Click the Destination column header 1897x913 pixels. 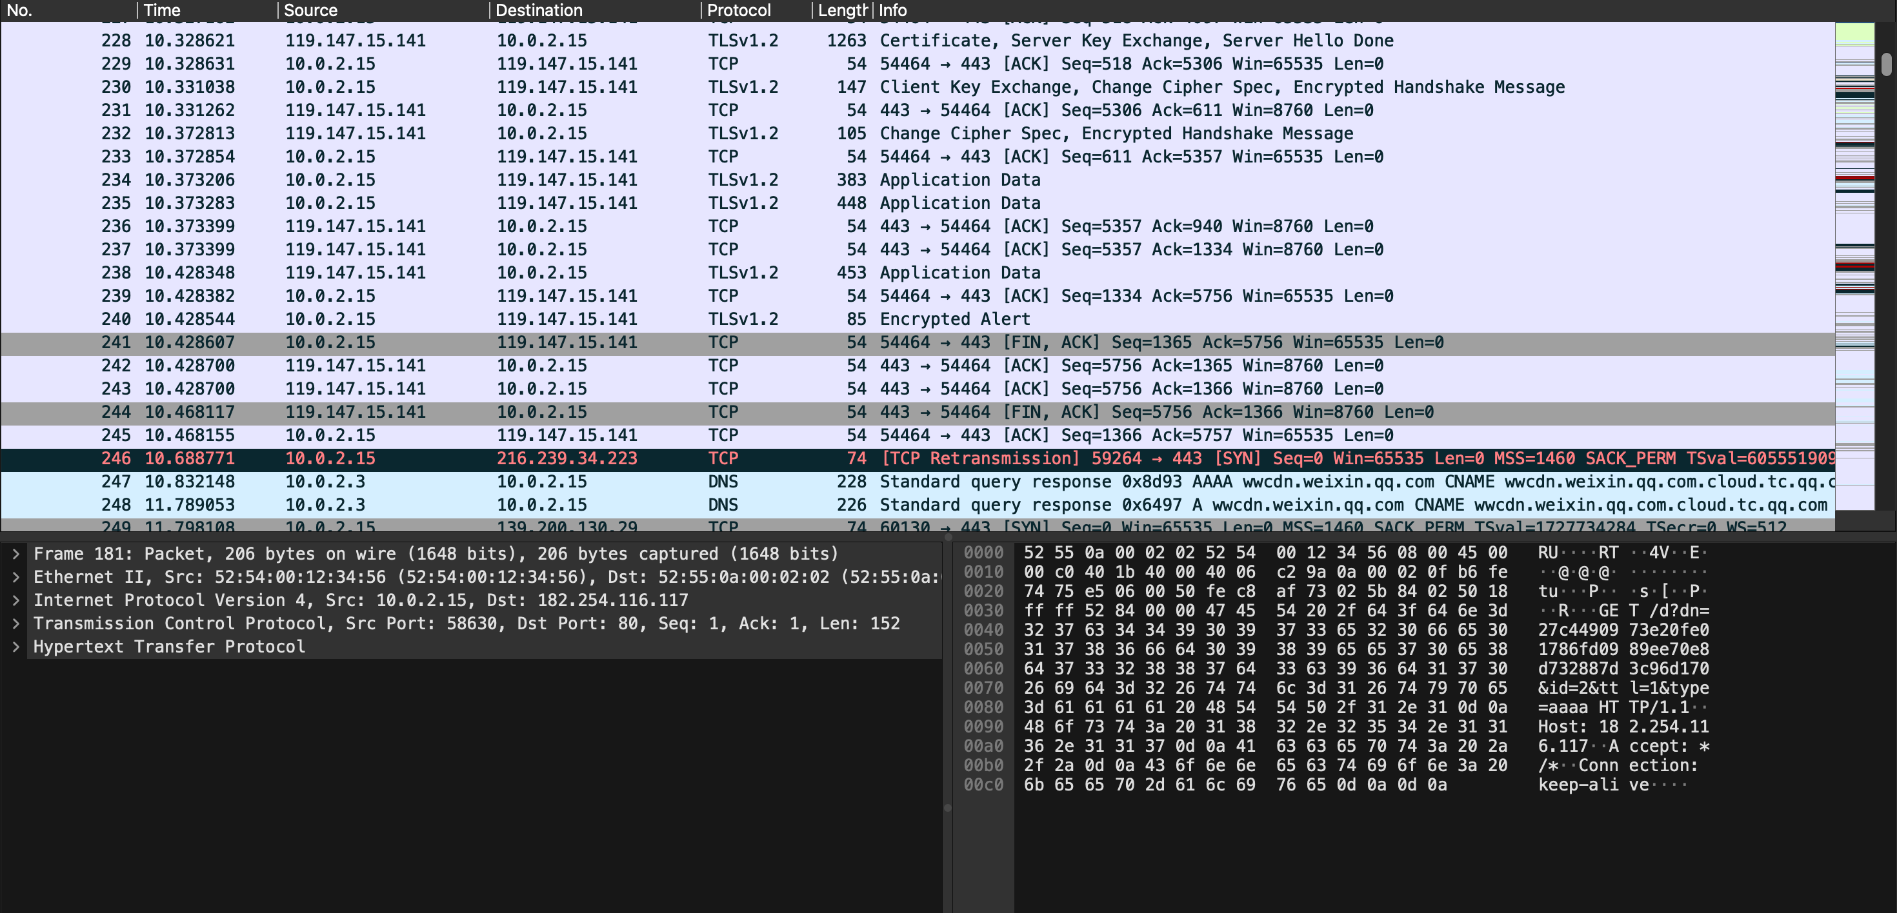pos(595,10)
